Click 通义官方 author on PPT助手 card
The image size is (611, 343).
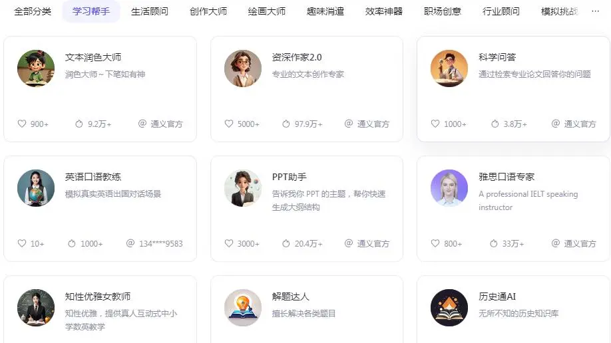click(373, 244)
